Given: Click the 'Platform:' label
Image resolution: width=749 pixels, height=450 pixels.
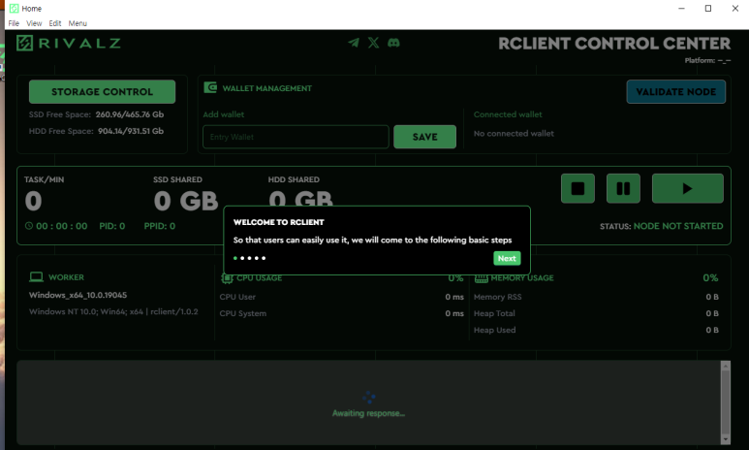Looking at the screenshot, I should point(700,60).
